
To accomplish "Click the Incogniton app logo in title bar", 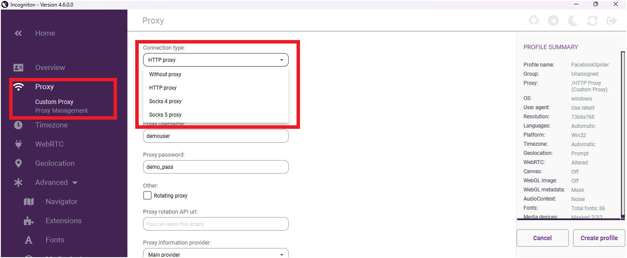I will (x=5, y=4).
